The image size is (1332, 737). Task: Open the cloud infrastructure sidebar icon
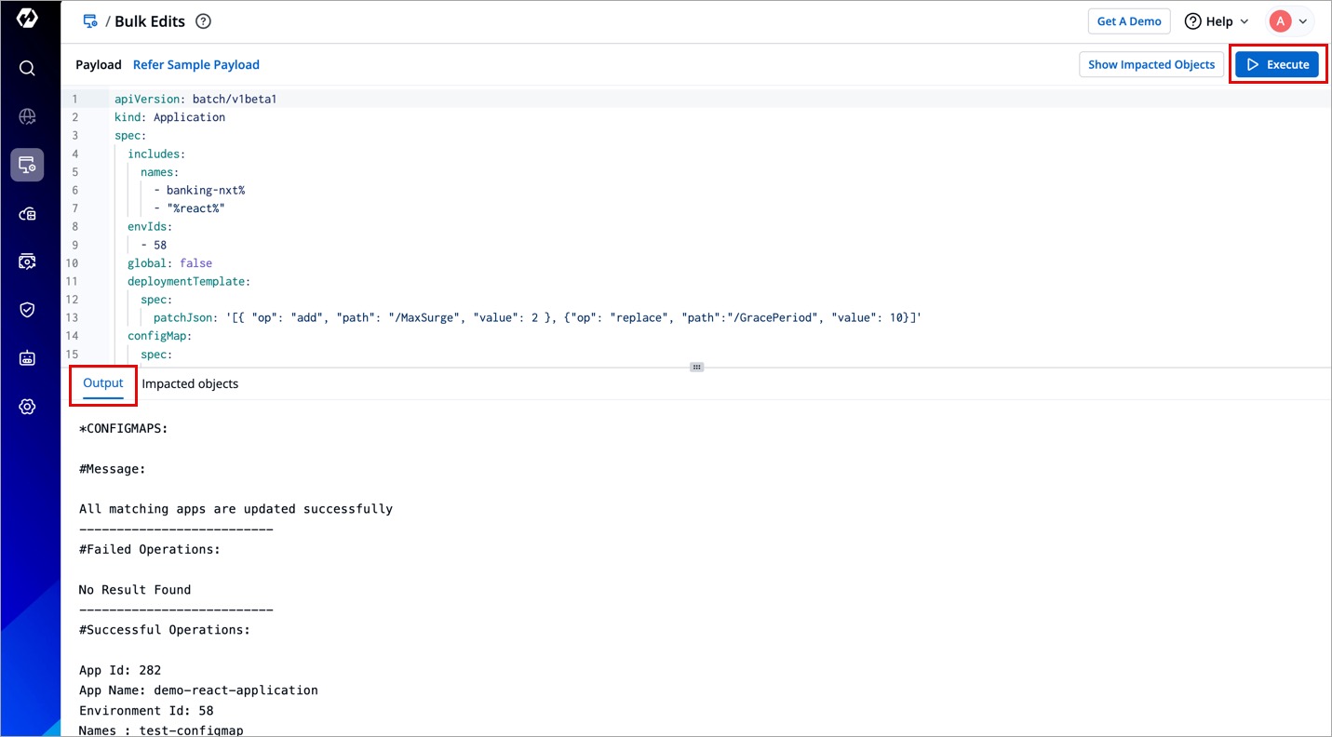(x=27, y=214)
